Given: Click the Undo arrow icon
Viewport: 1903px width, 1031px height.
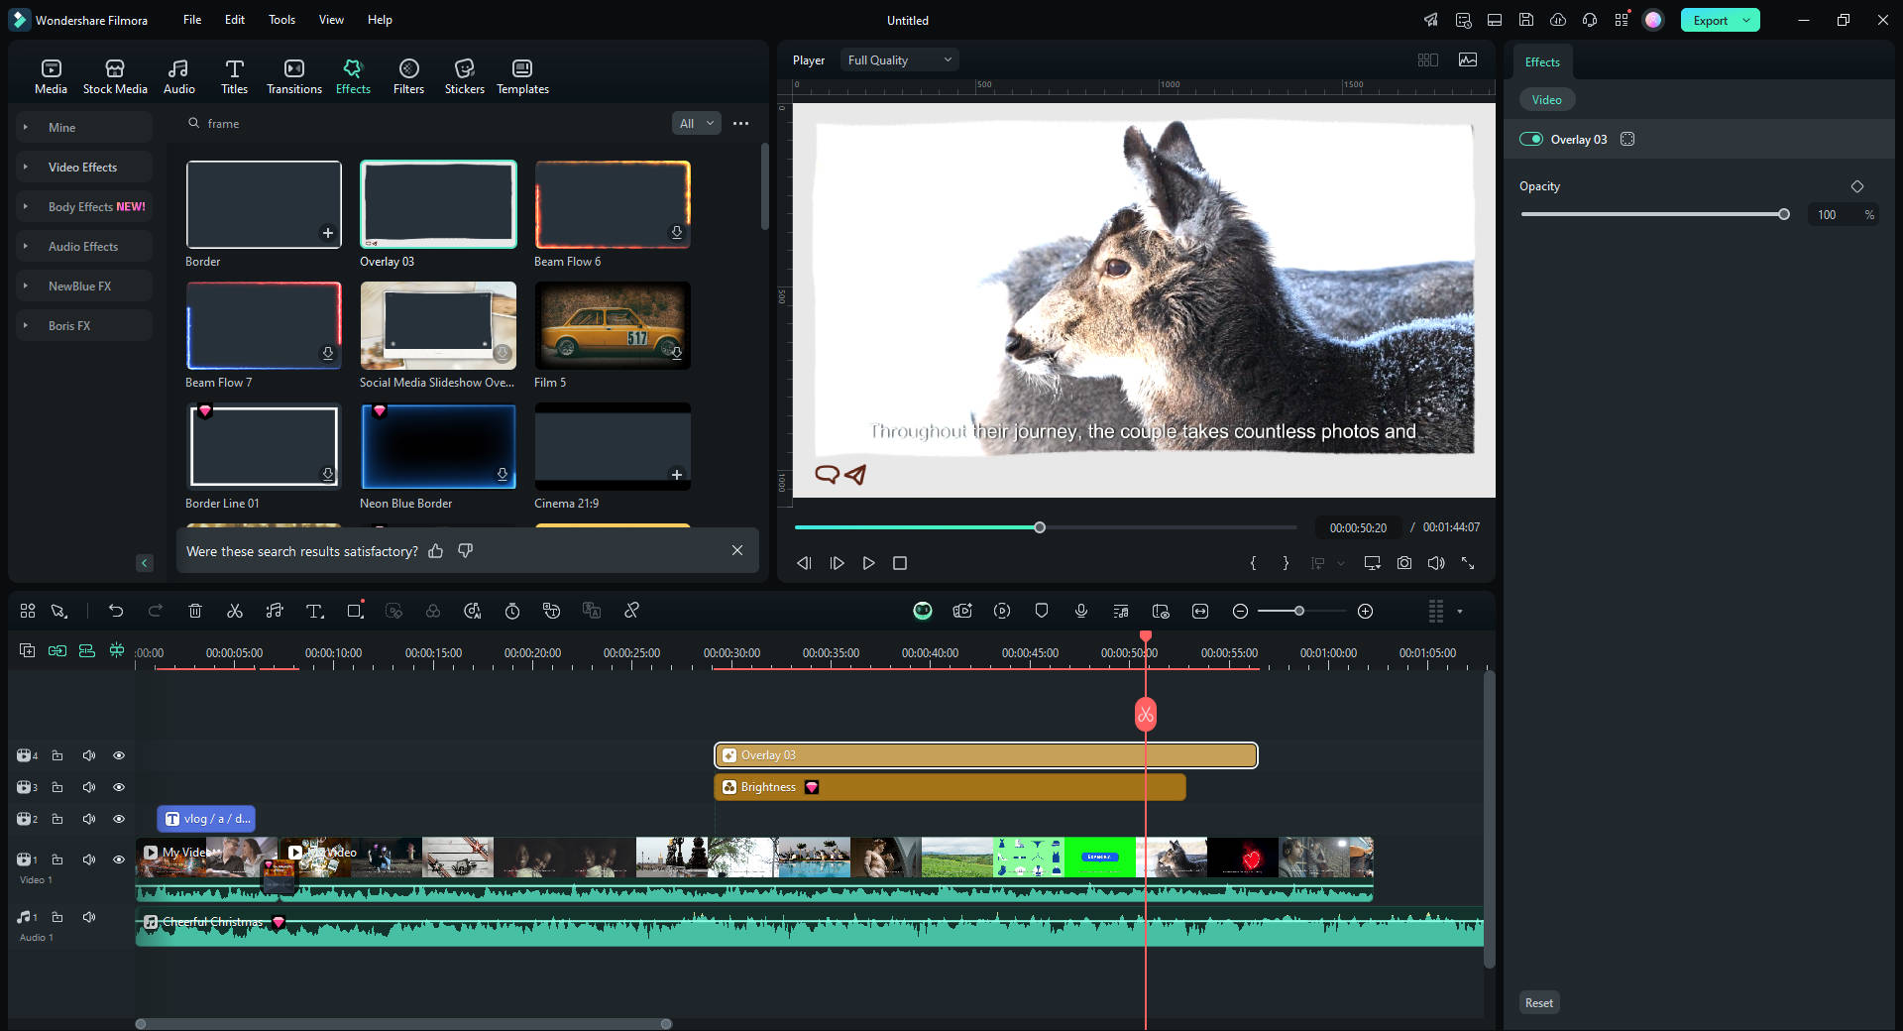Looking at the screenshot, I should tap(116, 611).
